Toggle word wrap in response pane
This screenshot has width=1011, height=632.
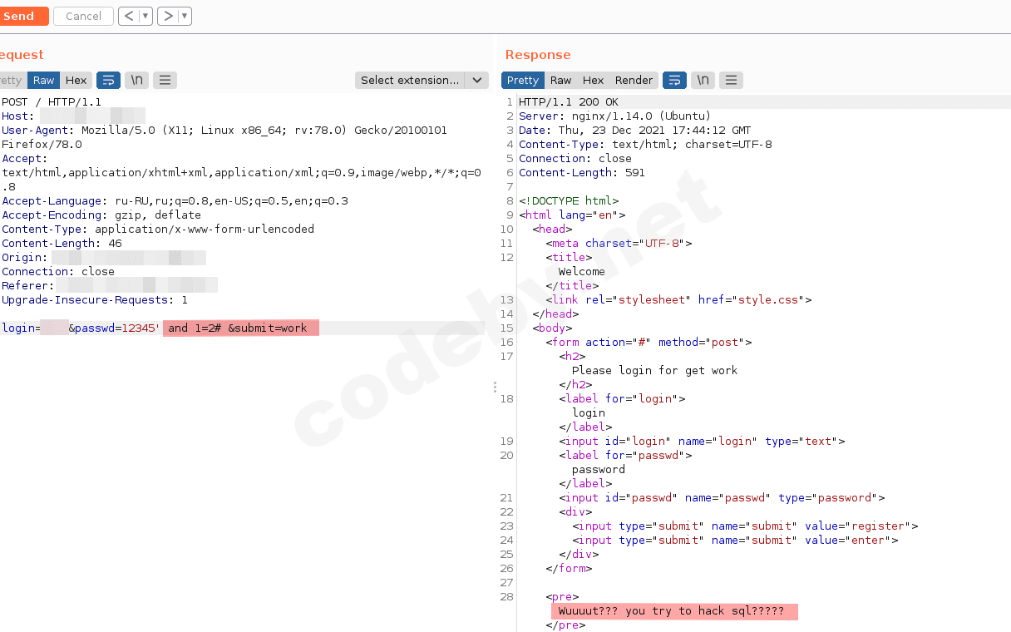coord(674,81)
